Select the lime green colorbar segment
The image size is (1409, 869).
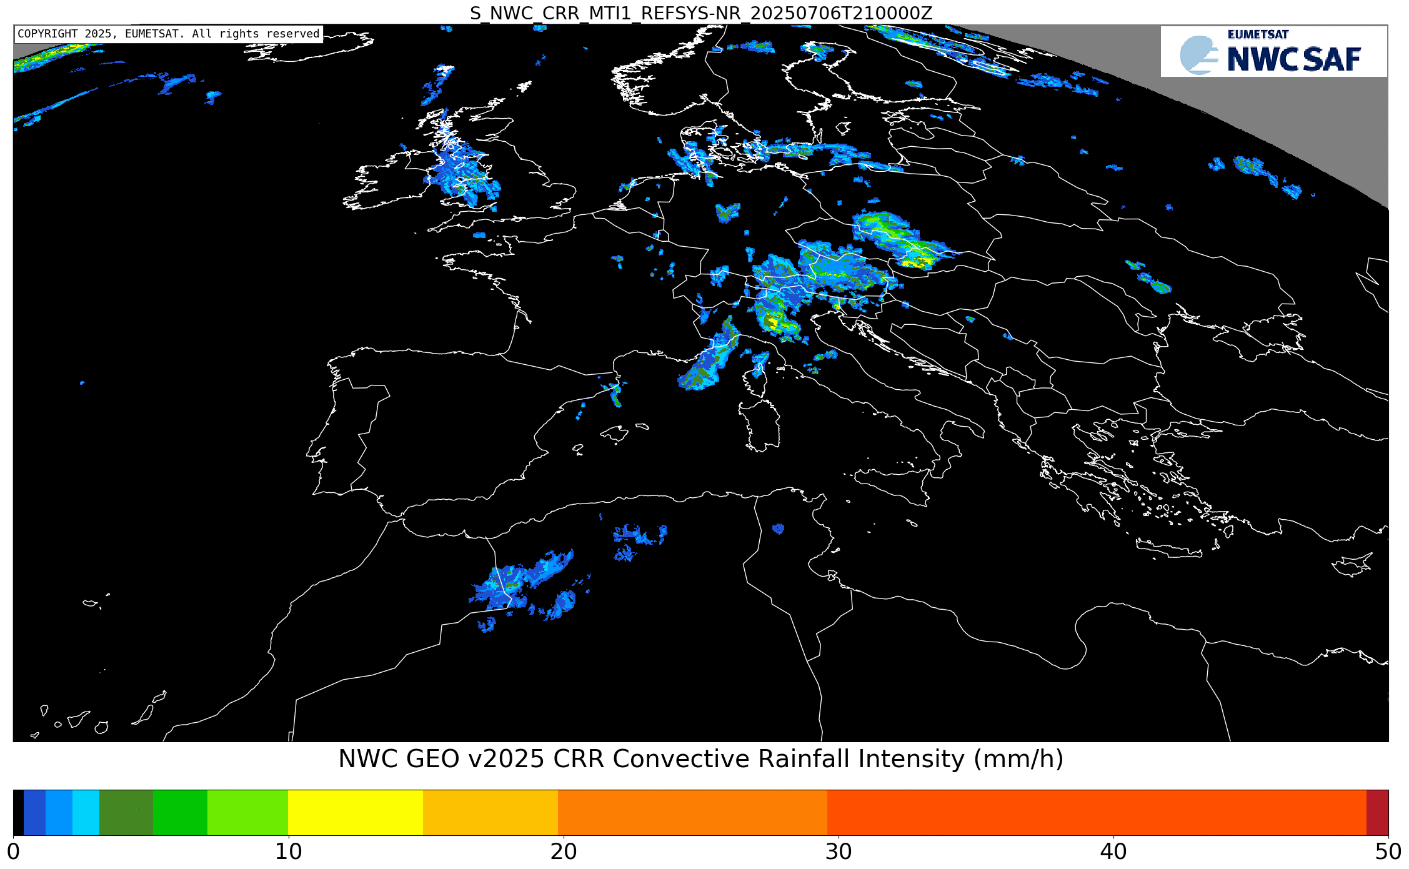pyautogui.click(x=247, y=813)
